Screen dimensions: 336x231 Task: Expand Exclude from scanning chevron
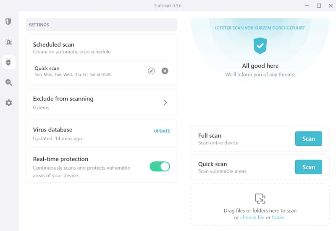pos(165,102)
